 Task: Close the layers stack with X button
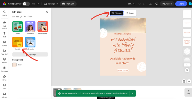[187, 70]
